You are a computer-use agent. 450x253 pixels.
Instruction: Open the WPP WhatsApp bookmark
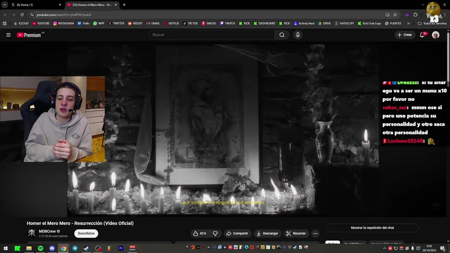[98, 24]
